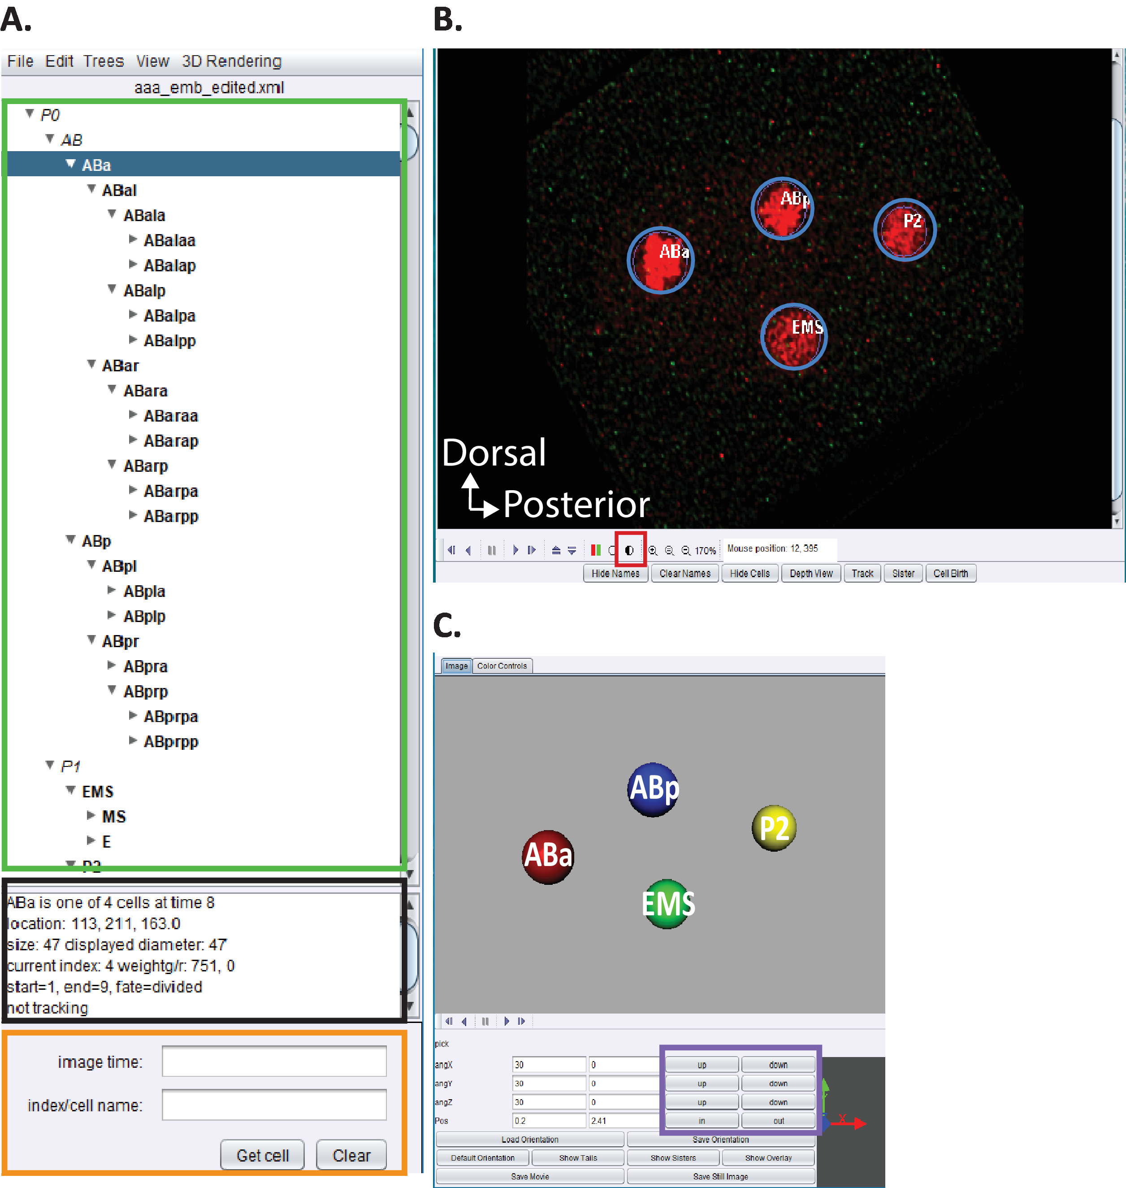Collapse the ABal tree node
The width and height of the screenshot is (1126, 1188).
point(91,189)
